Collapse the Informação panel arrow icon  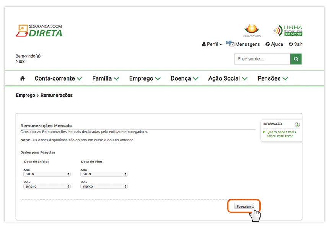pyautogui.click(x=297, y=125)
